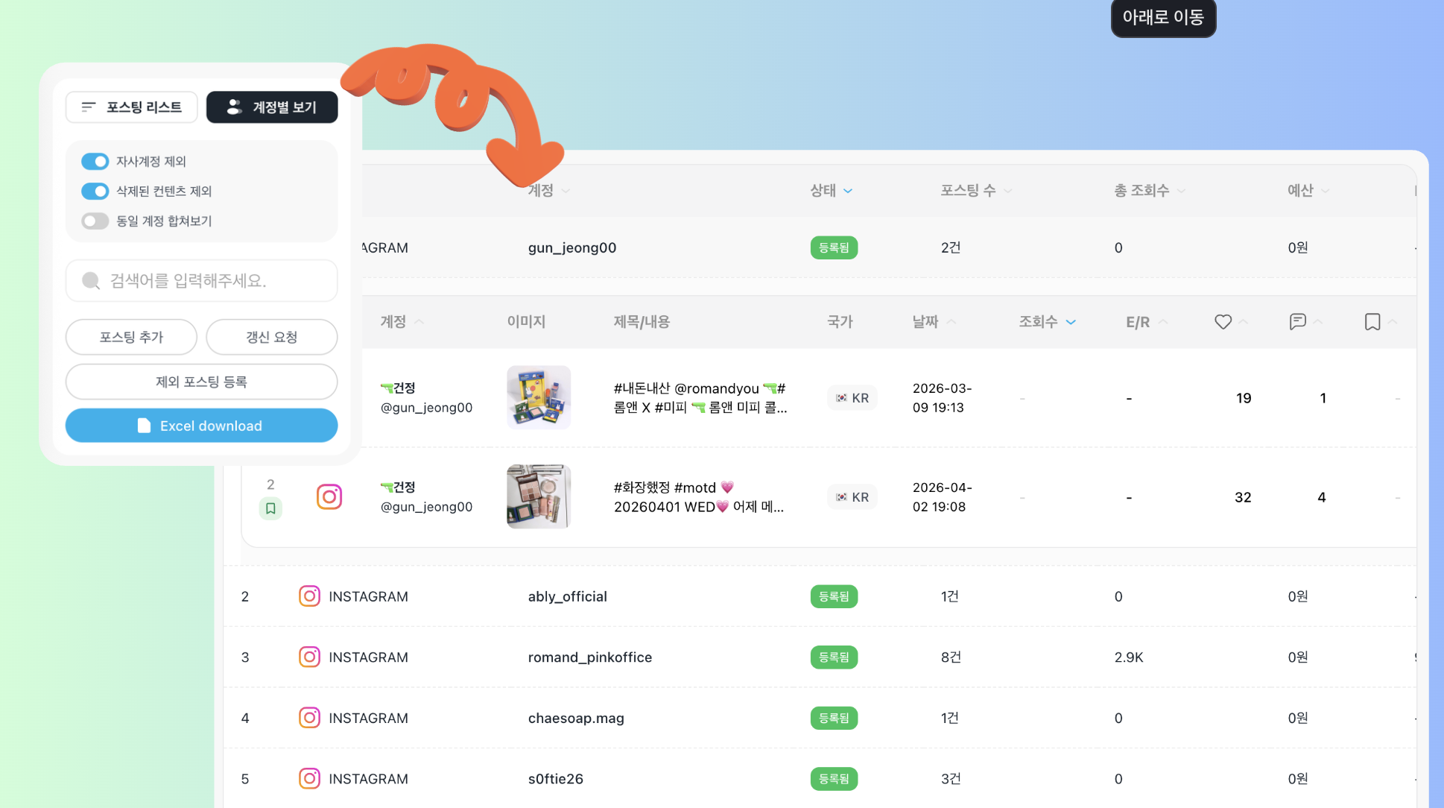Click the 포스팅 추가 button
Viewport: 1444px width, 808px height.
[132, 337]
